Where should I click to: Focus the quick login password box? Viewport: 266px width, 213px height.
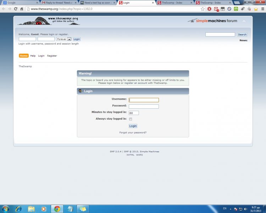pyautogui.click(x=46, y=39)
